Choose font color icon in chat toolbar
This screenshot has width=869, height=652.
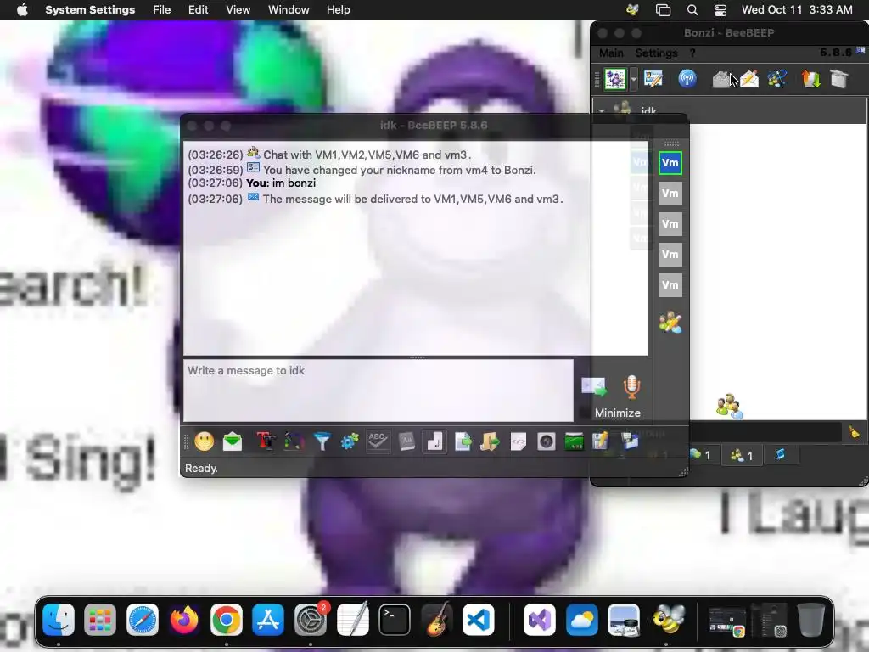pos(294,441)
